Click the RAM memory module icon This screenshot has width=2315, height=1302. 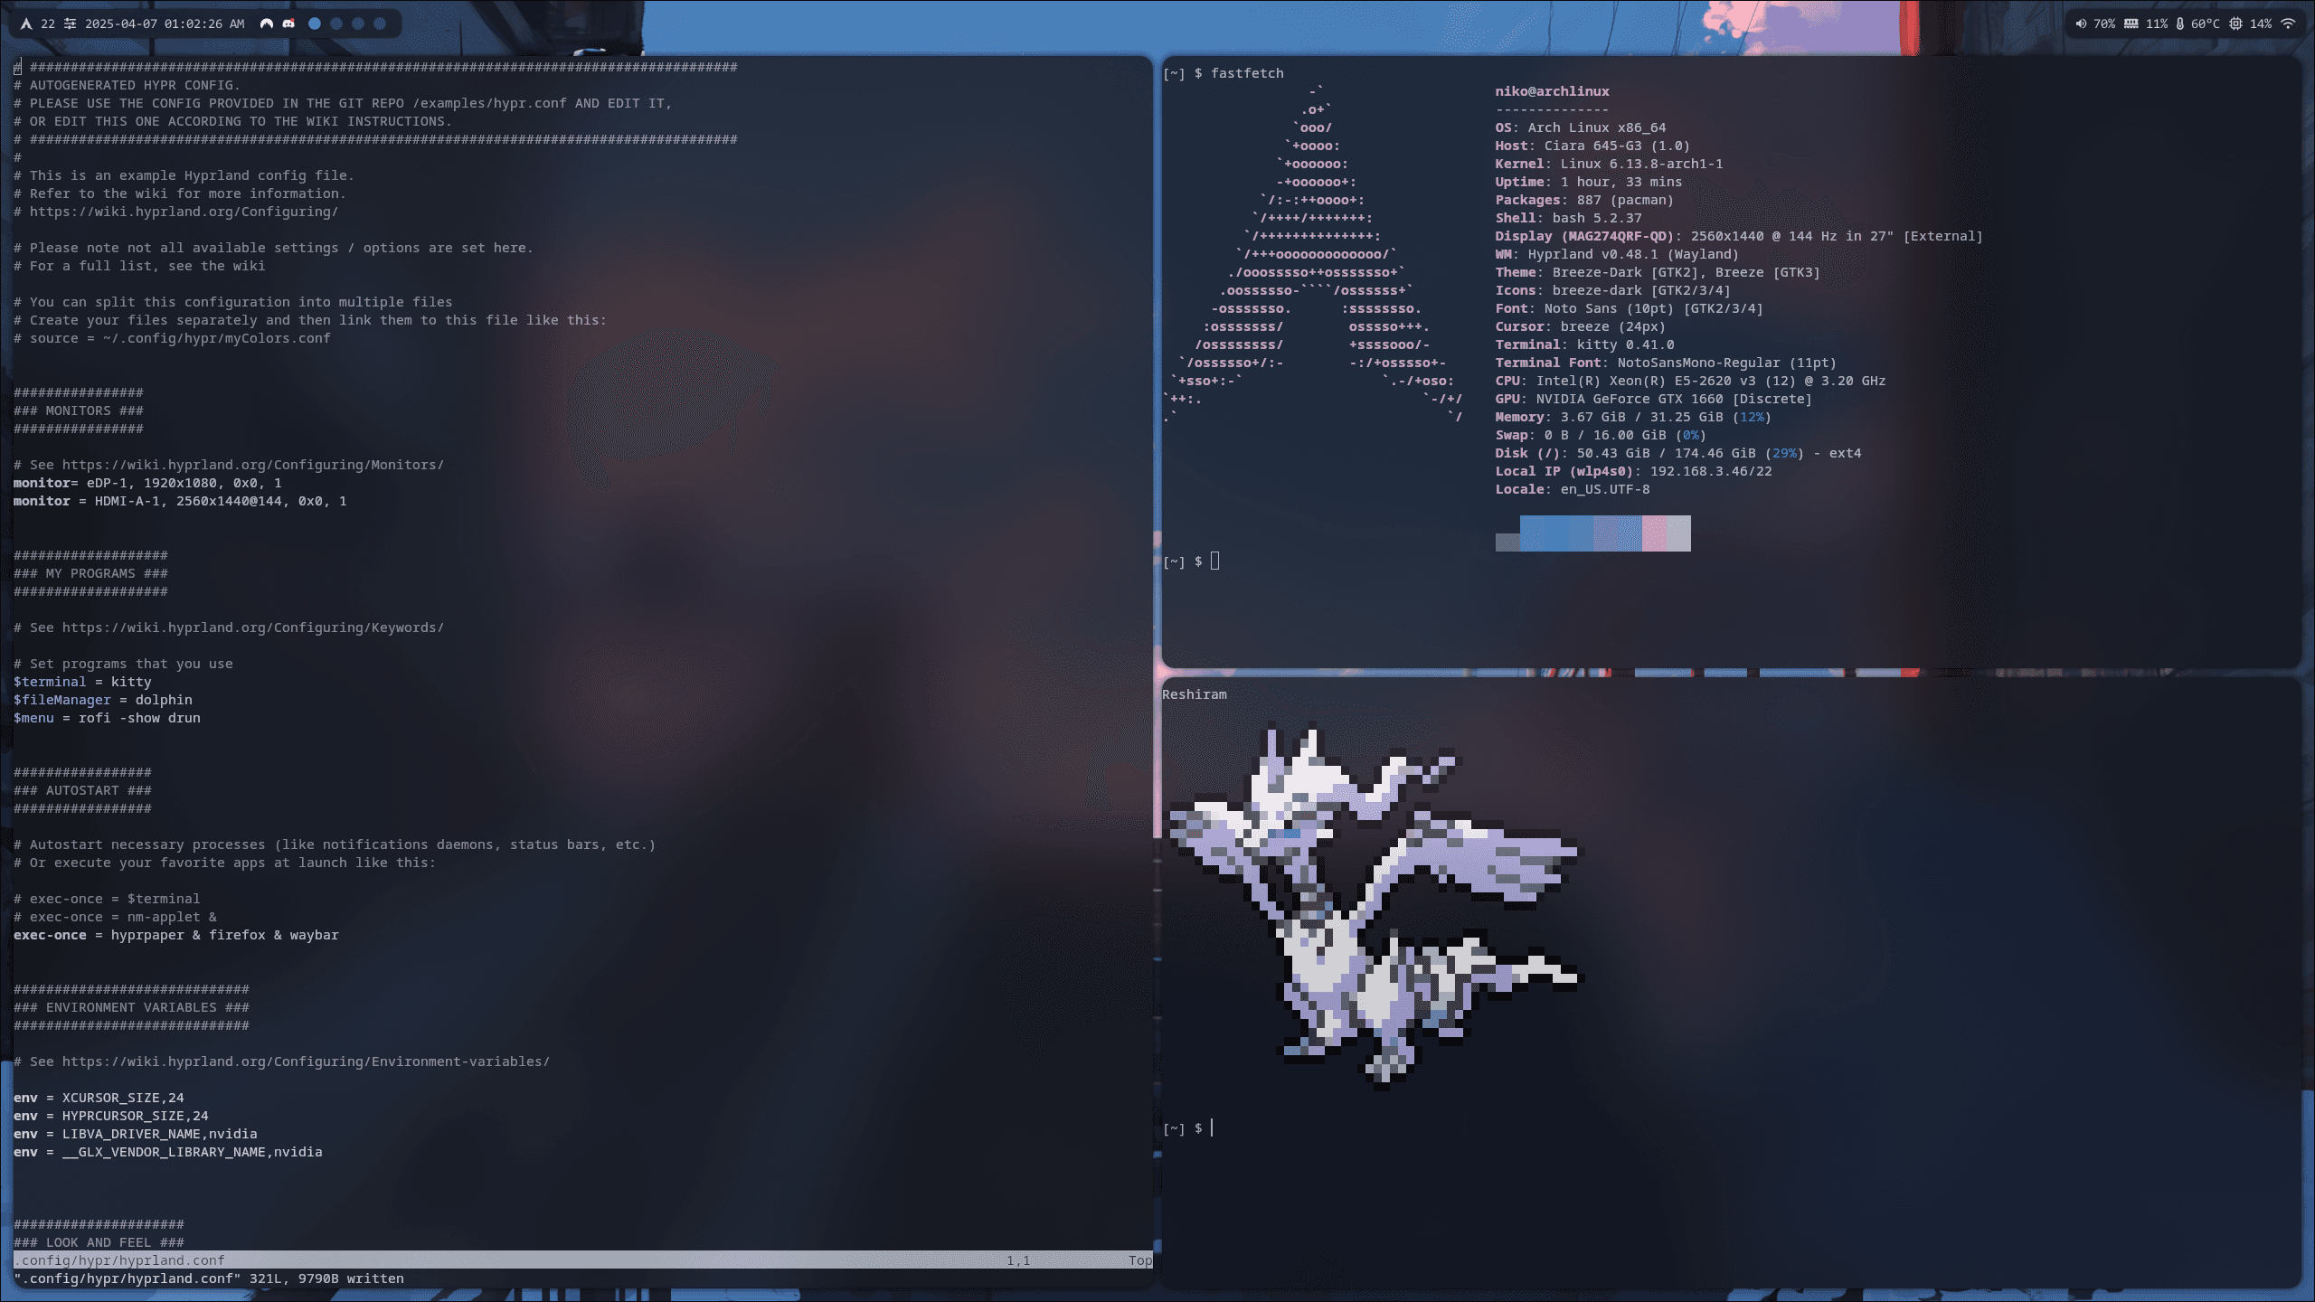pyautogui.click(x=2131, y=24)
